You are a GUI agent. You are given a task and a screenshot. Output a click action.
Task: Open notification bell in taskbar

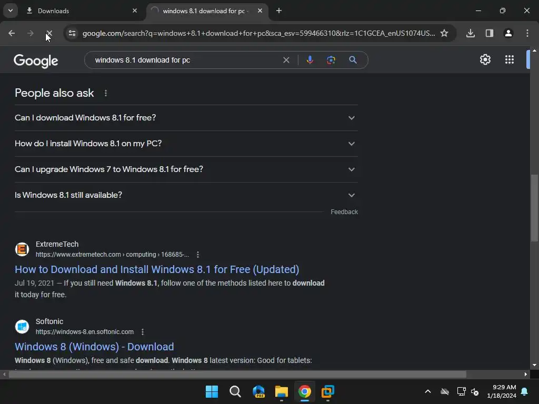525,391
